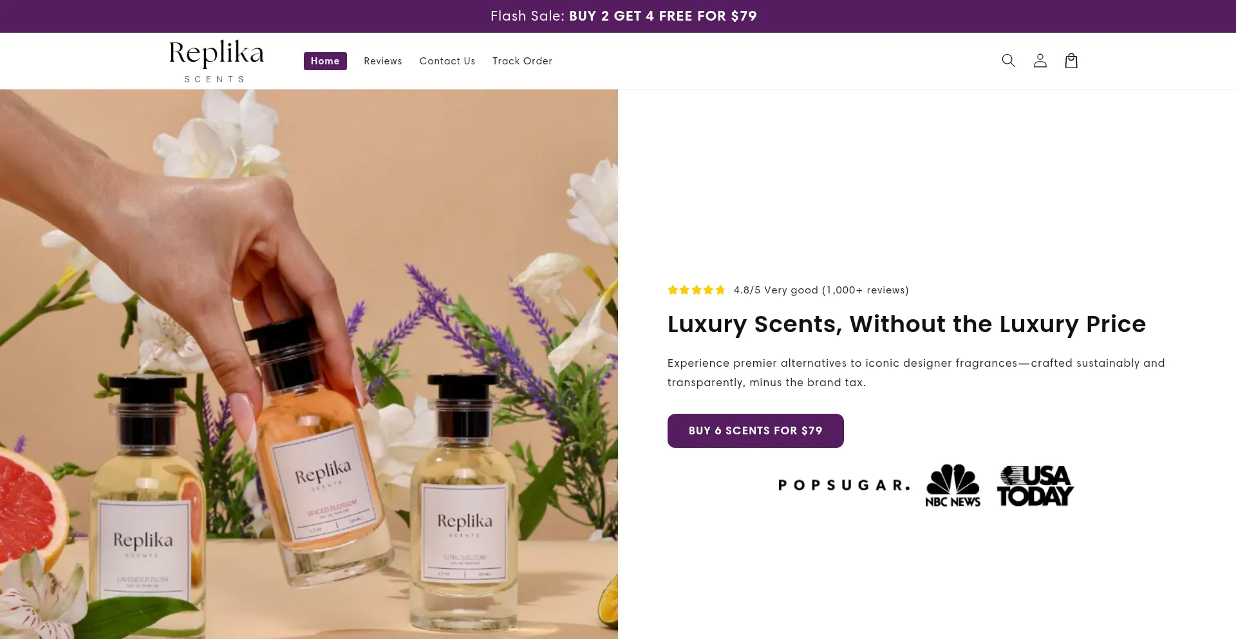Go to the Reviews page
Screen dimensions: 1236x639
click(x=383, y=61)
